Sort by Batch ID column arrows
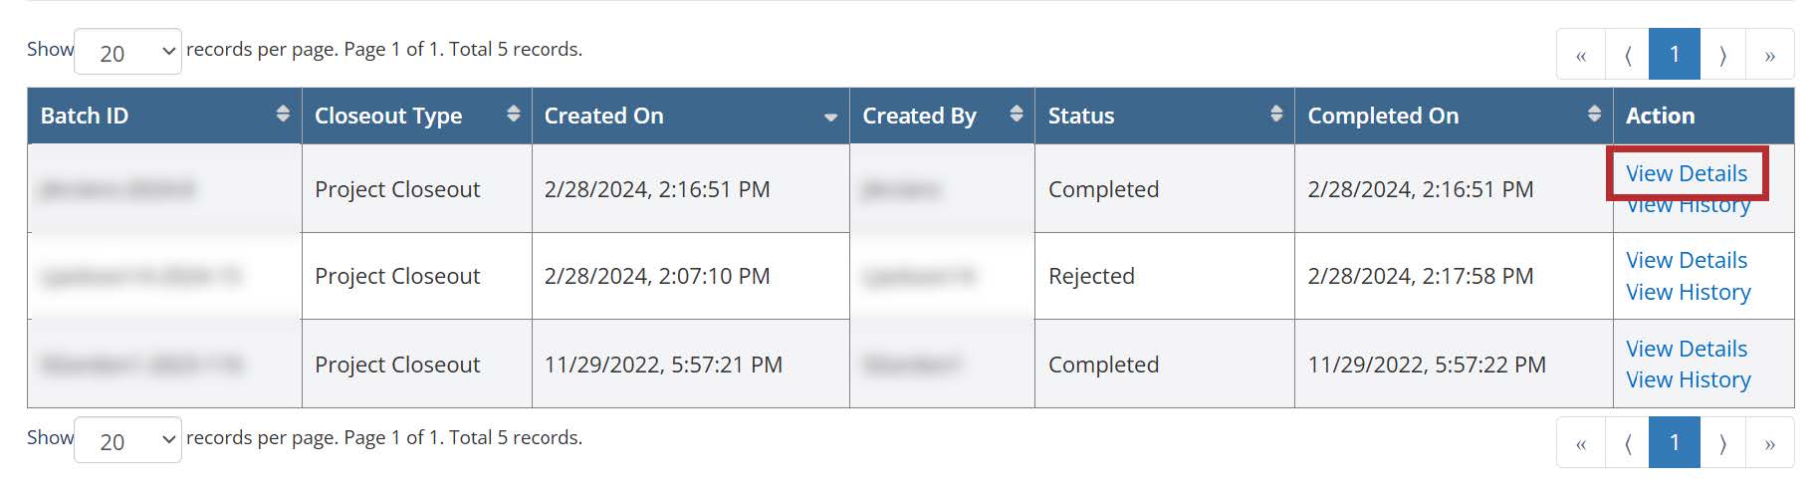This screenshot has width=1819, height=491. (x=283, y=114)
